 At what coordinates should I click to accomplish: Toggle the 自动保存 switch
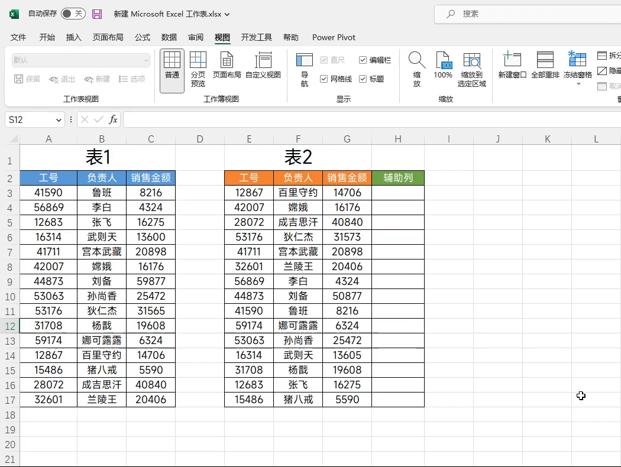point(73,14)
